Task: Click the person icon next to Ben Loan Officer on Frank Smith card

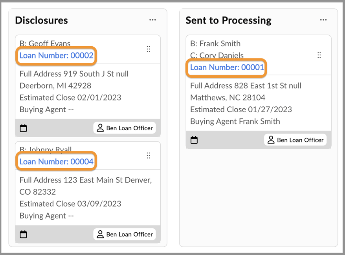Action: [x=271, y=140]
